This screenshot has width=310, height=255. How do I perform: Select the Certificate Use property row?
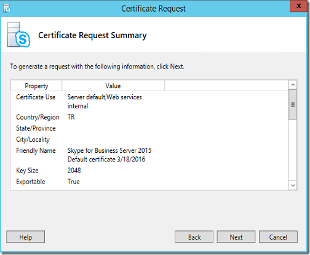[36, 97]
